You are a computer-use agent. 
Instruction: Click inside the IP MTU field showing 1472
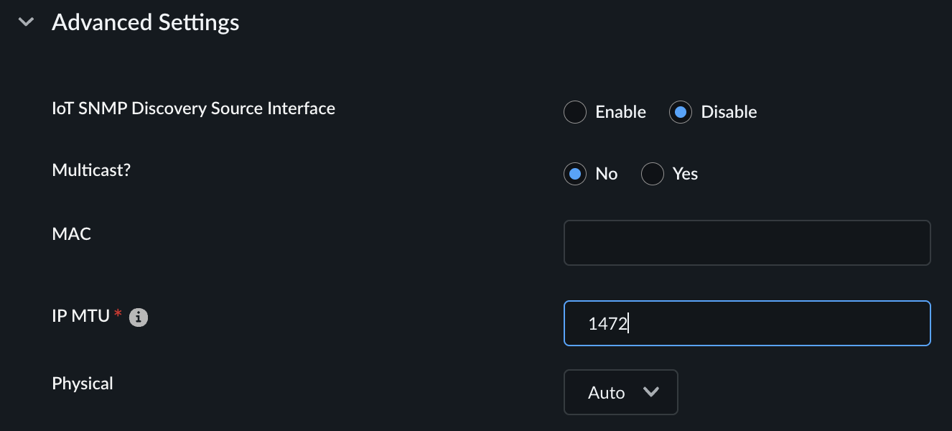click(747, 323)
